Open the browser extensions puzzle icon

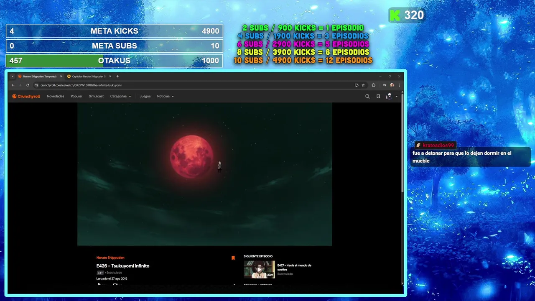[x=374, y=85]
